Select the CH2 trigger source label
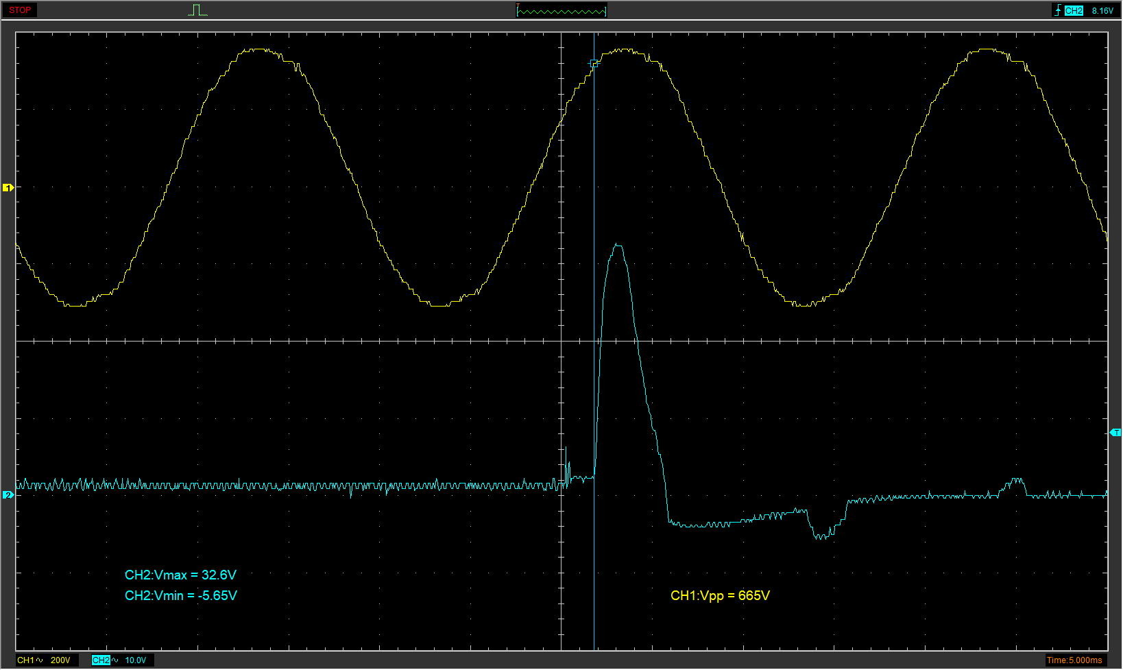Viewport: 1123px width, 670px height. point(1074,10)
